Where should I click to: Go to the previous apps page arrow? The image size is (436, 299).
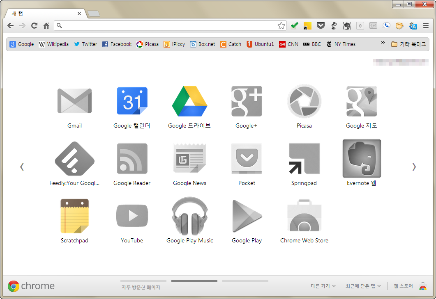pos(22,167)
